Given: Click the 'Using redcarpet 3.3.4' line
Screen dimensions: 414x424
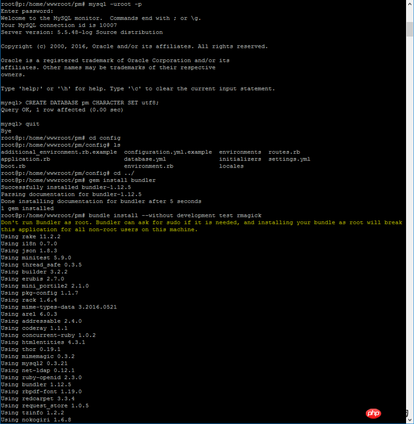Looking at the screenshot, I should click(x=38, y=399).
